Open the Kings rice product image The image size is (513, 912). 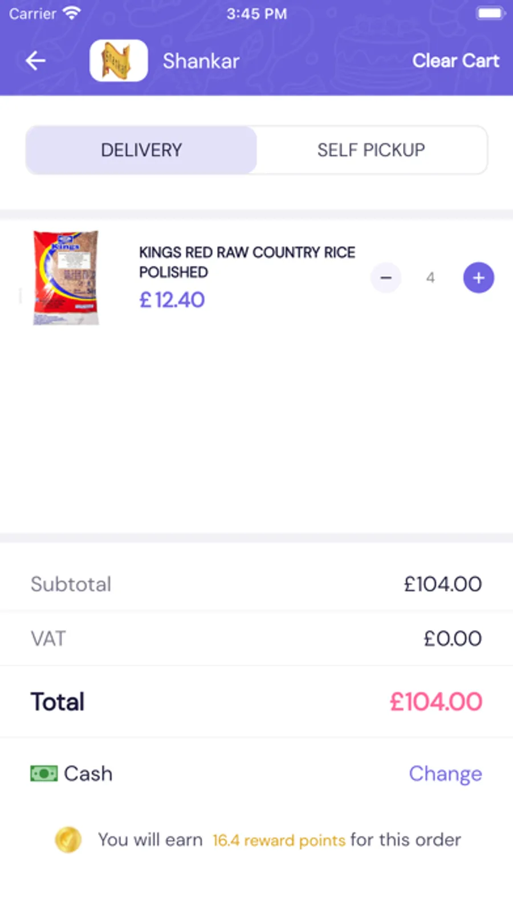(x=66, y=277)
